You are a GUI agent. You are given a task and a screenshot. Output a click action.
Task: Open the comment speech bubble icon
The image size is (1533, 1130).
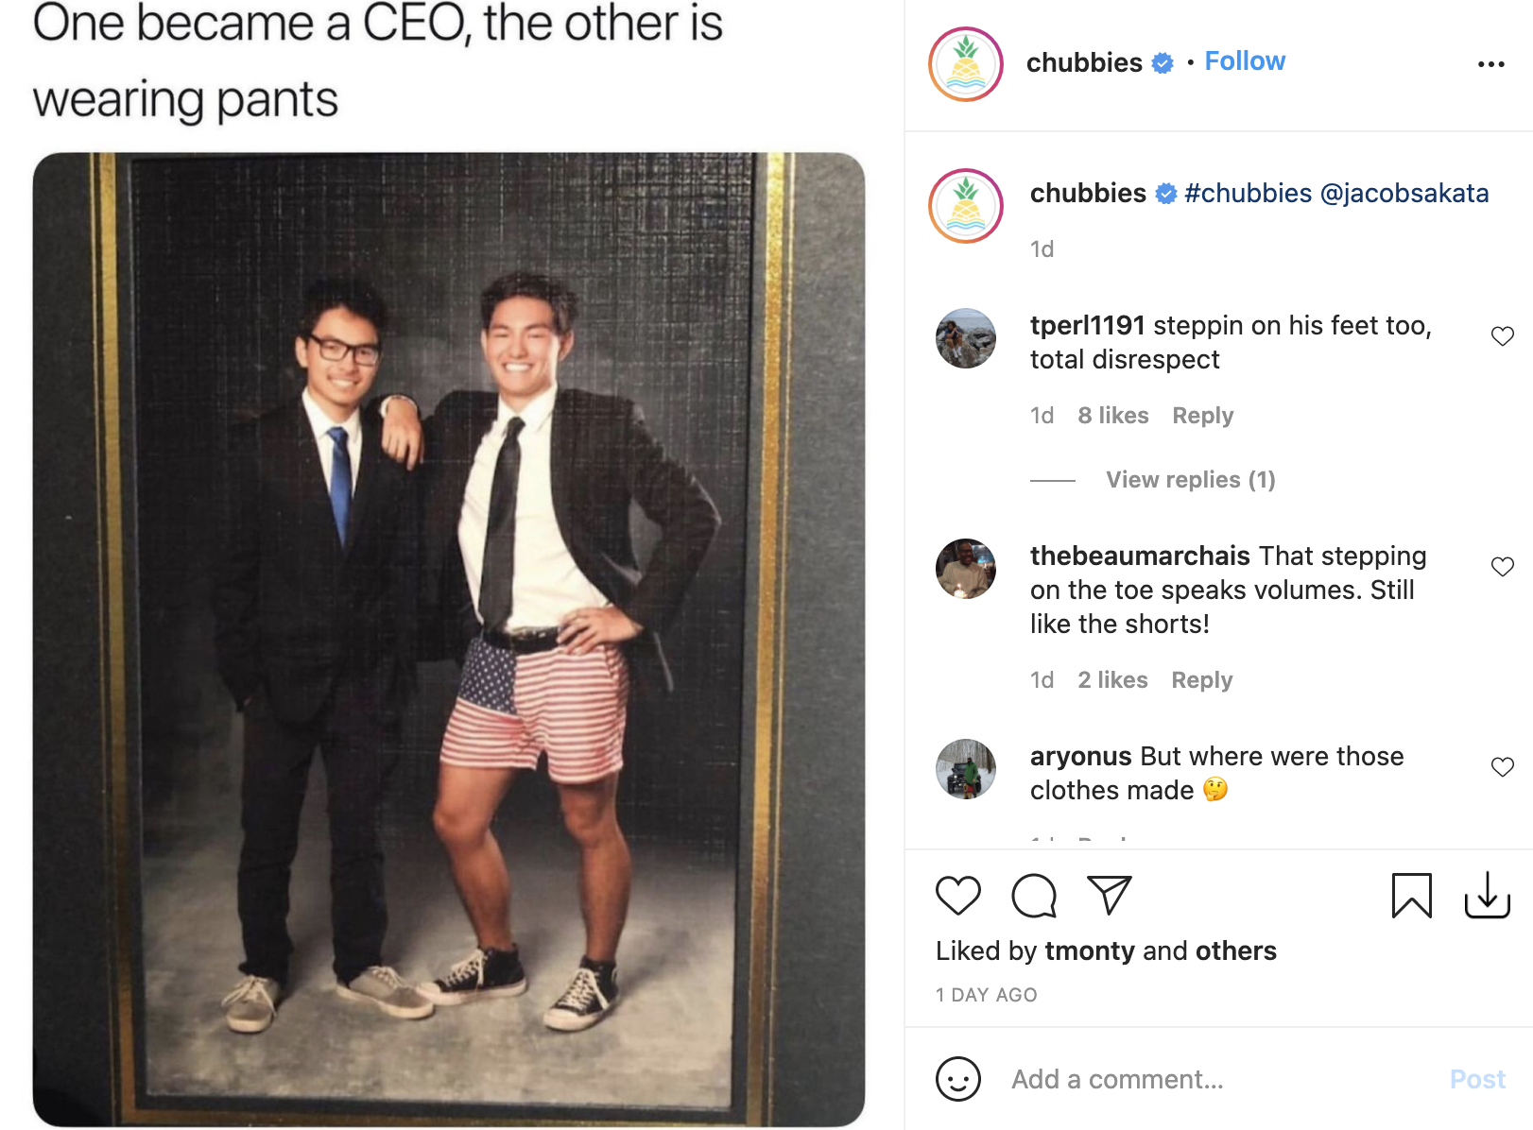[1033, 895]
